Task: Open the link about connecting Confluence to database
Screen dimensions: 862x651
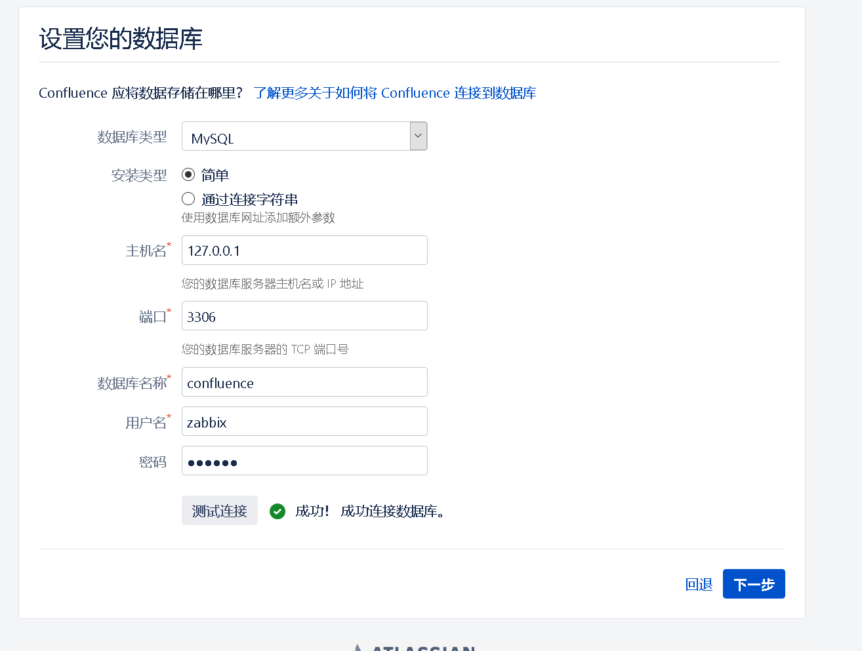Action: (x=395, y=93)
